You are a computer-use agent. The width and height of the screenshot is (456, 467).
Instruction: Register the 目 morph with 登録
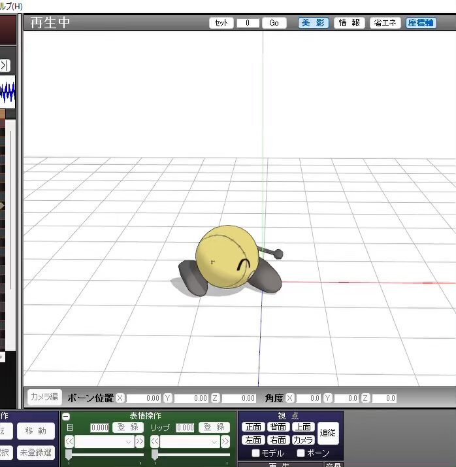pos(128,427)
